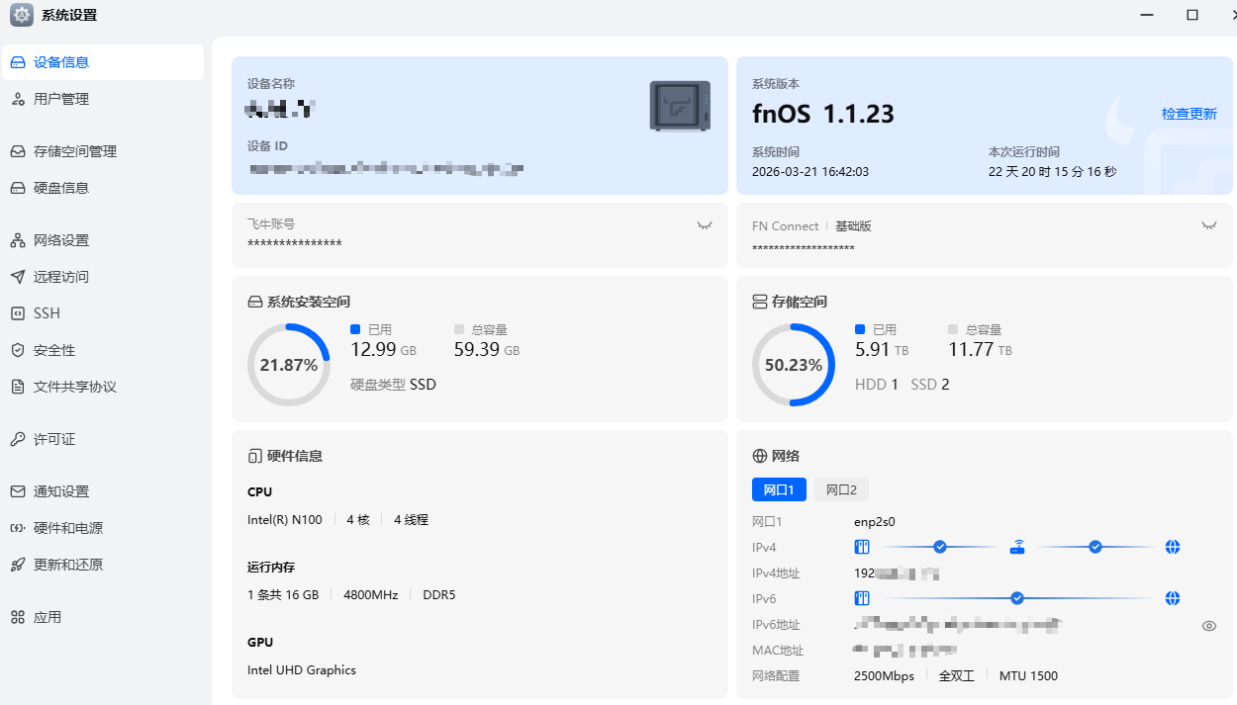Click the 安全性 shield icon
This screenshot has height=705, width=1237.
click(17, 350)
